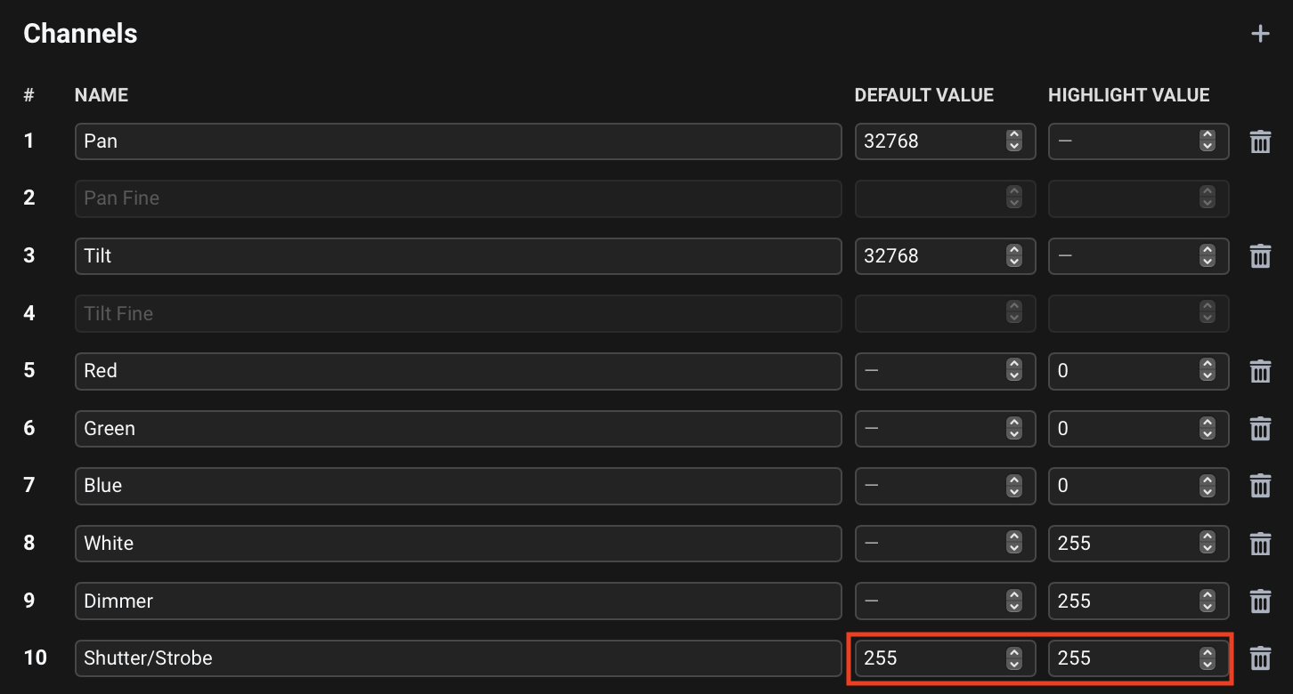Viewport: 1293px width, 694px height.
Task: Delete the White channel
Action: click(1260, 544)
